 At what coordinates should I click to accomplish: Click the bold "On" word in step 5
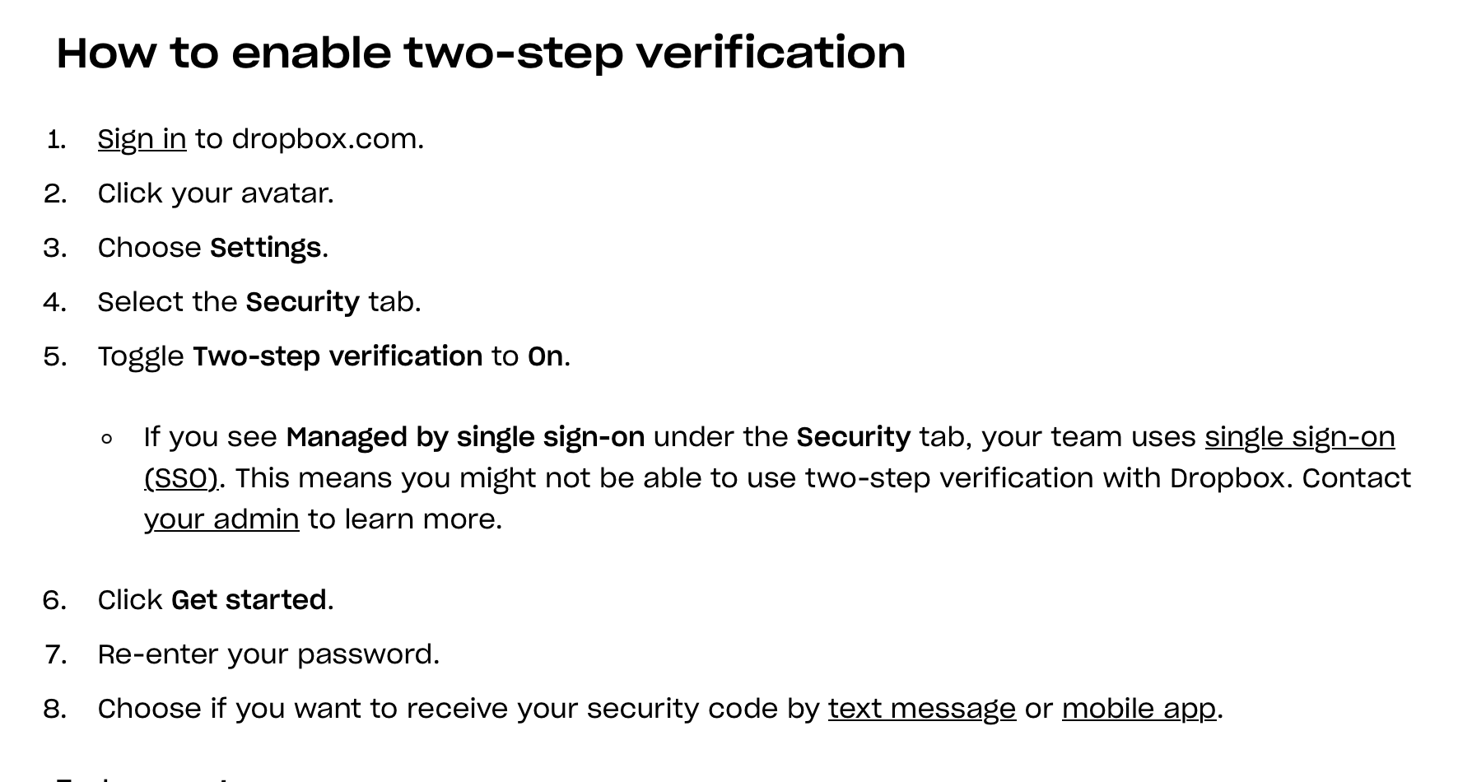(545, 356)
